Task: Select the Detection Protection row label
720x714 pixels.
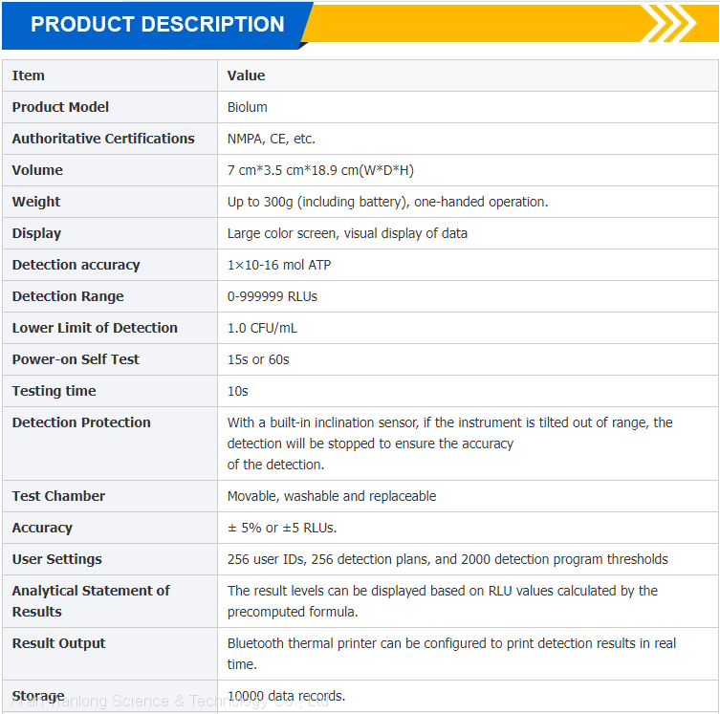Action: (81, 422)
